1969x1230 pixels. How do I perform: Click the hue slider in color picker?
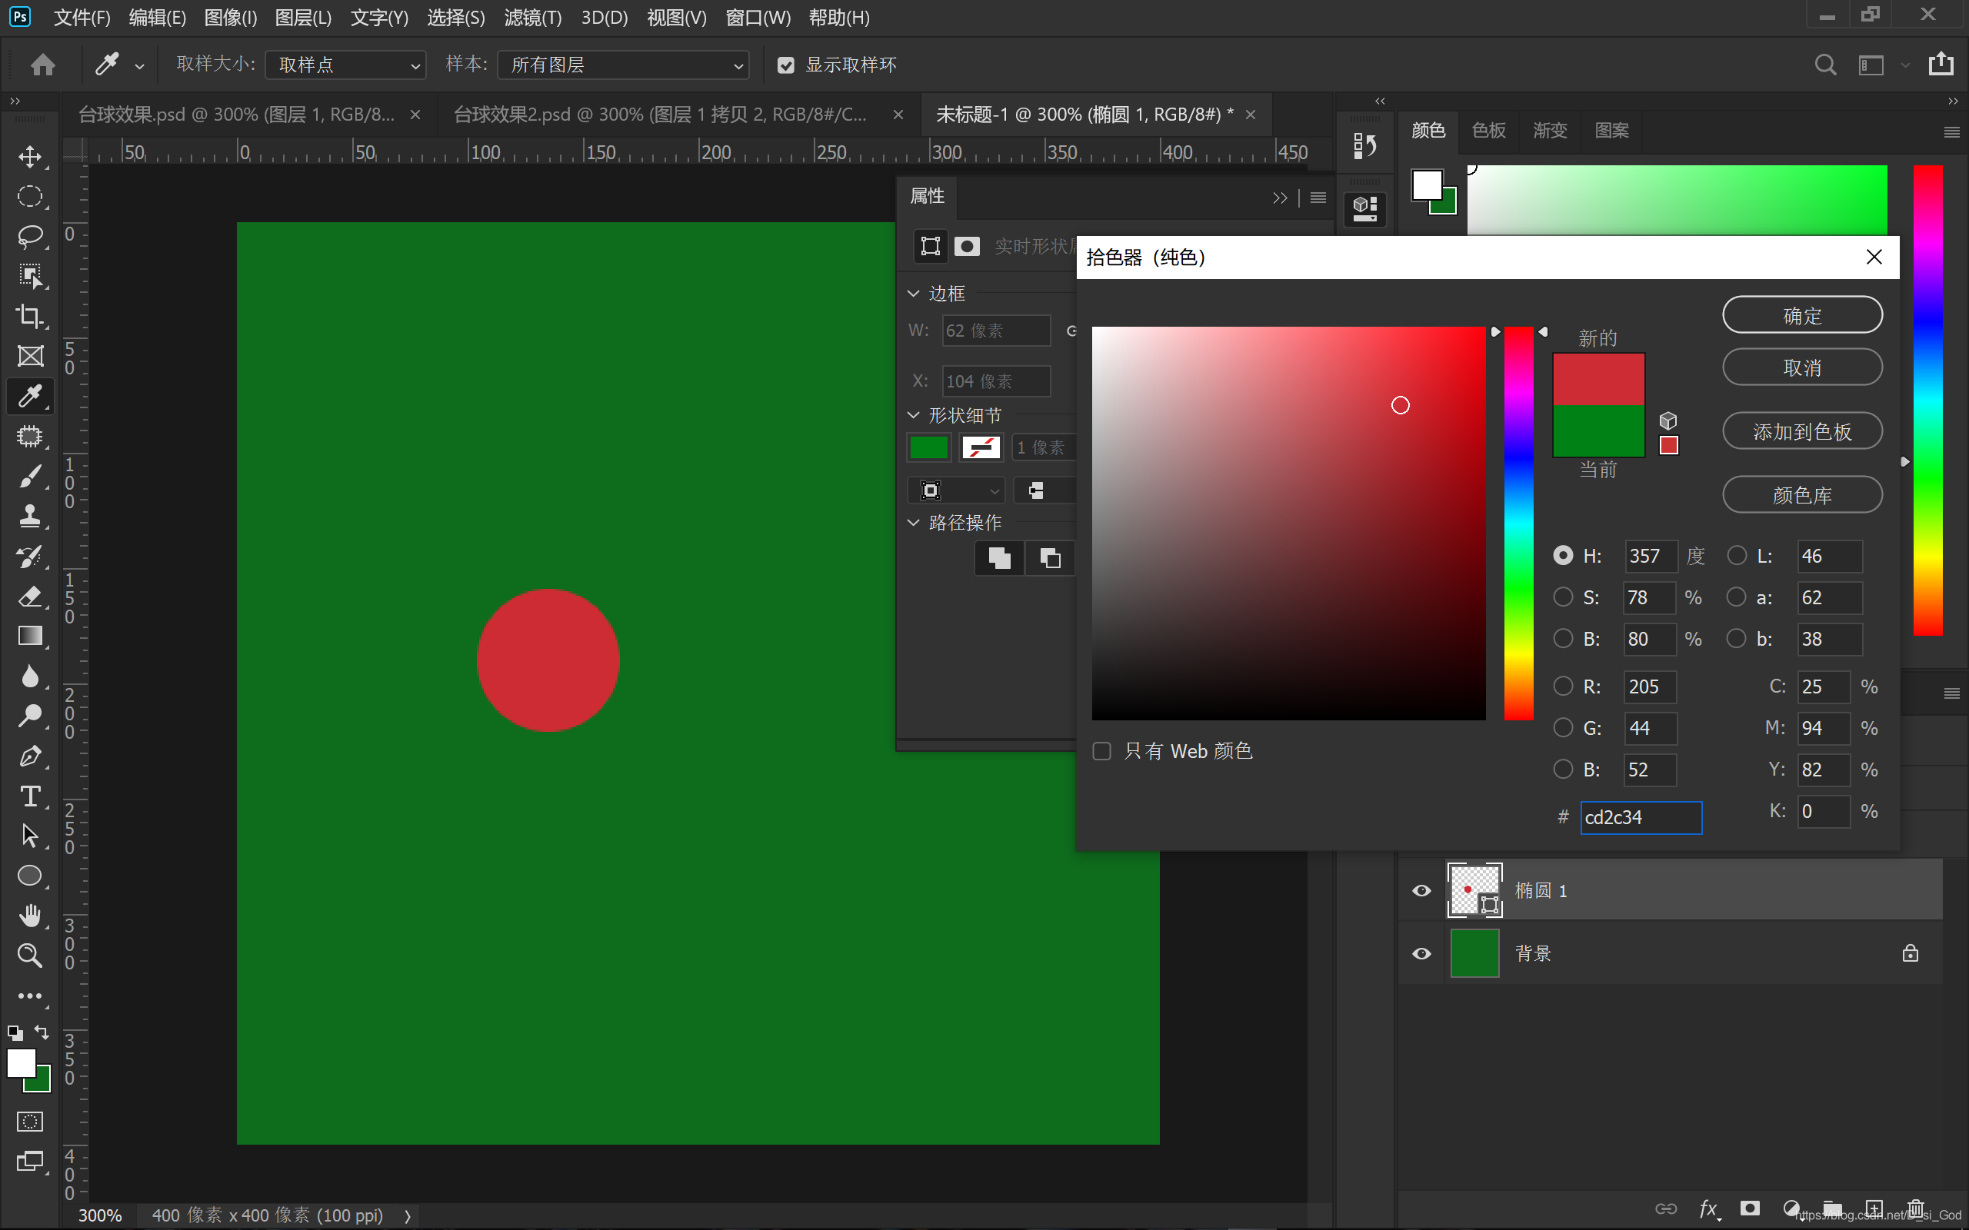[x=1518, y=523]
